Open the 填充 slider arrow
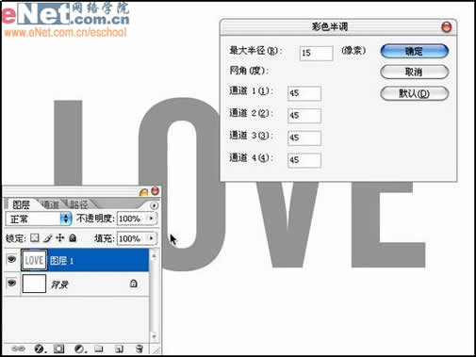 pyautogui.click(x=152, y=238)
